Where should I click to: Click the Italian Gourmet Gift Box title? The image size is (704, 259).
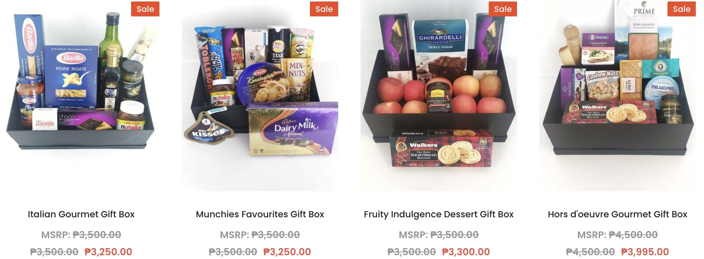(81, 214)
